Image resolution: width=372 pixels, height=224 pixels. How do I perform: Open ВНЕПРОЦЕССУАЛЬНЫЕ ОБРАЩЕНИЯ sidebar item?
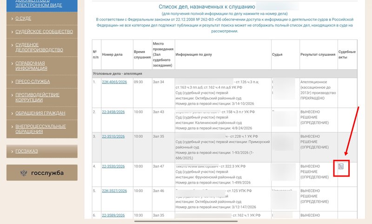point(40,129)
